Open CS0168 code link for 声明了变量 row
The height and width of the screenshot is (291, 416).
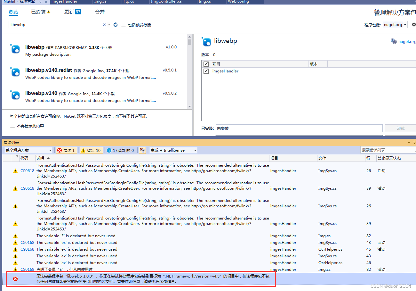click(x=27, y=270)
